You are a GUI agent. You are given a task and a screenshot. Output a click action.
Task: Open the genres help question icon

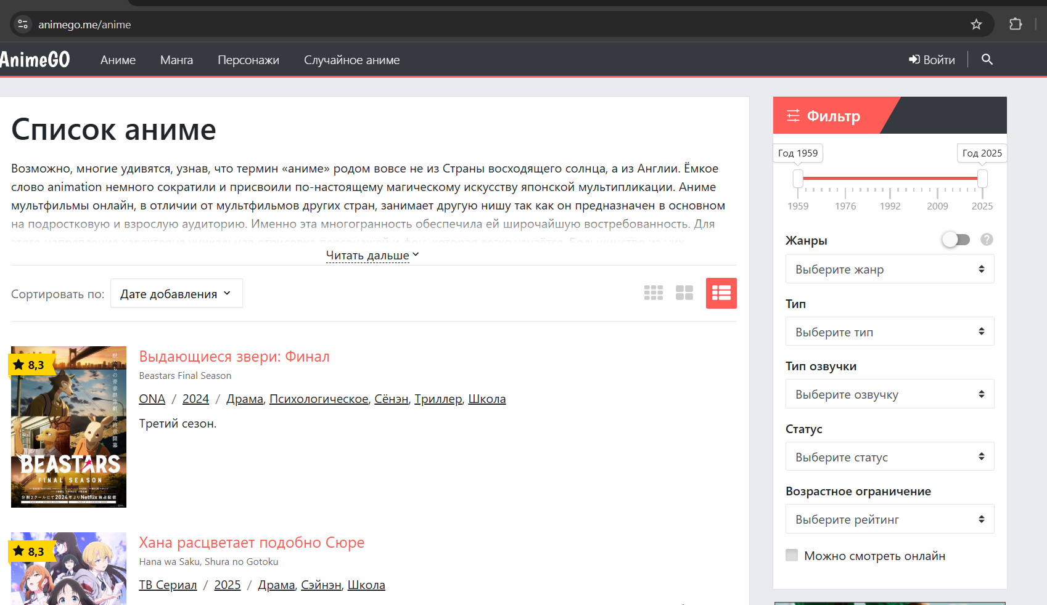[x=987, y=240]
